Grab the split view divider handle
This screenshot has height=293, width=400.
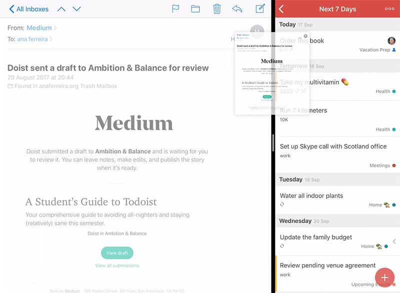point(273,143)
